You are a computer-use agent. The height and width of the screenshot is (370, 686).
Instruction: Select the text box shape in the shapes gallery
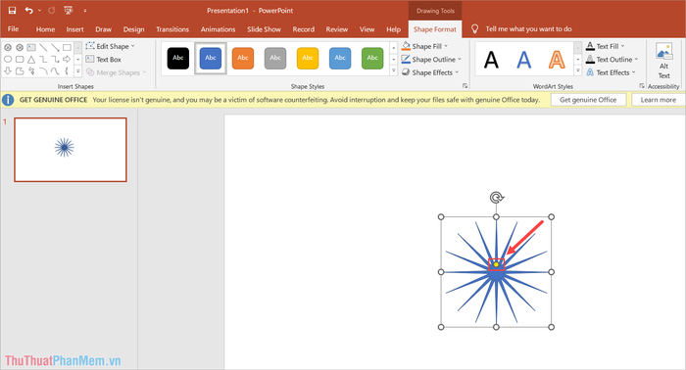pos(31,47)
